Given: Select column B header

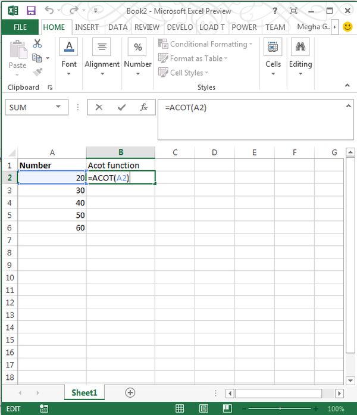Looking at the screenshot, I should point(121,152).
